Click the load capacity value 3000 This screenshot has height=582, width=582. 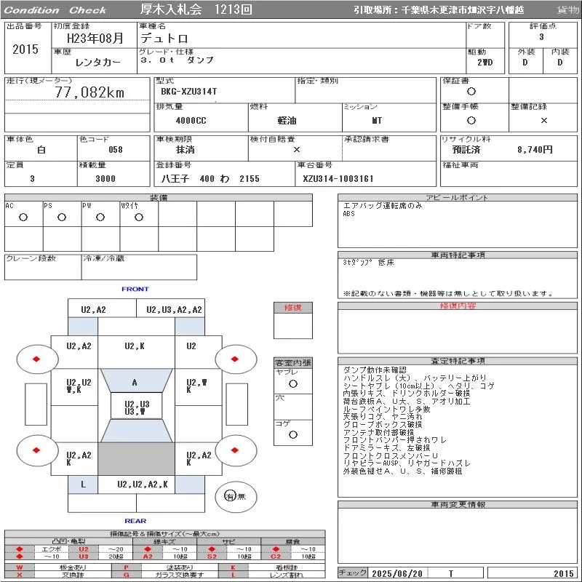tap(105, 178)
